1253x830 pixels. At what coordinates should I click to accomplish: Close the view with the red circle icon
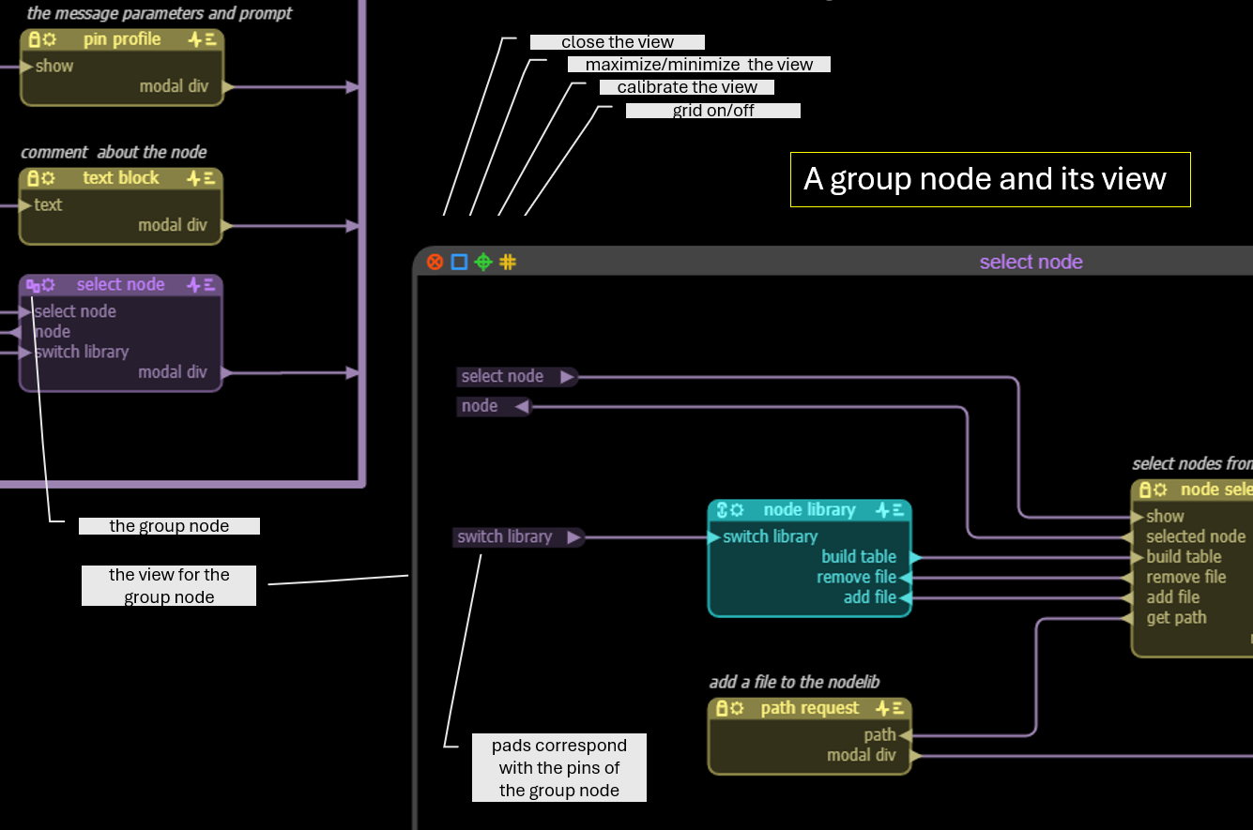click(x=435, y=263)
